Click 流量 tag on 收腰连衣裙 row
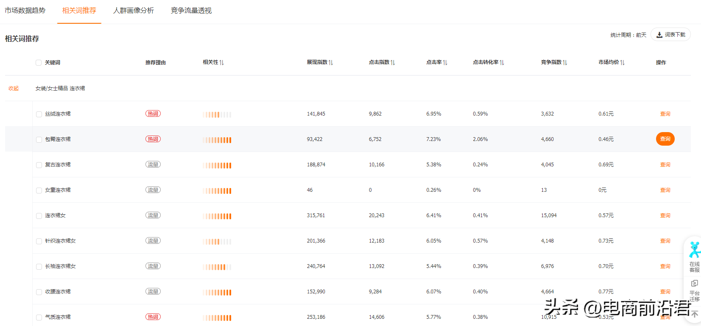The height and width of the screenshot is (326, 701). [153, 291]
